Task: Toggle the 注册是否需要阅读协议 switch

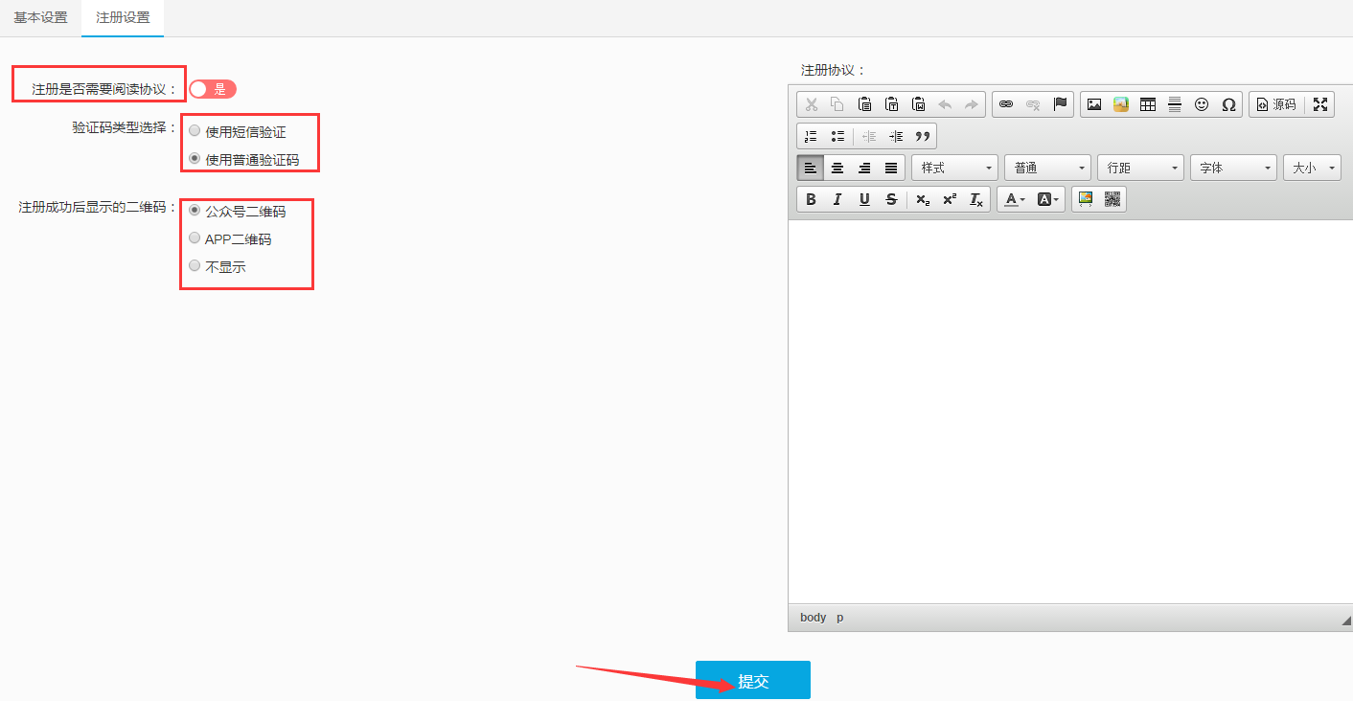Action: (x=212, y=89)
